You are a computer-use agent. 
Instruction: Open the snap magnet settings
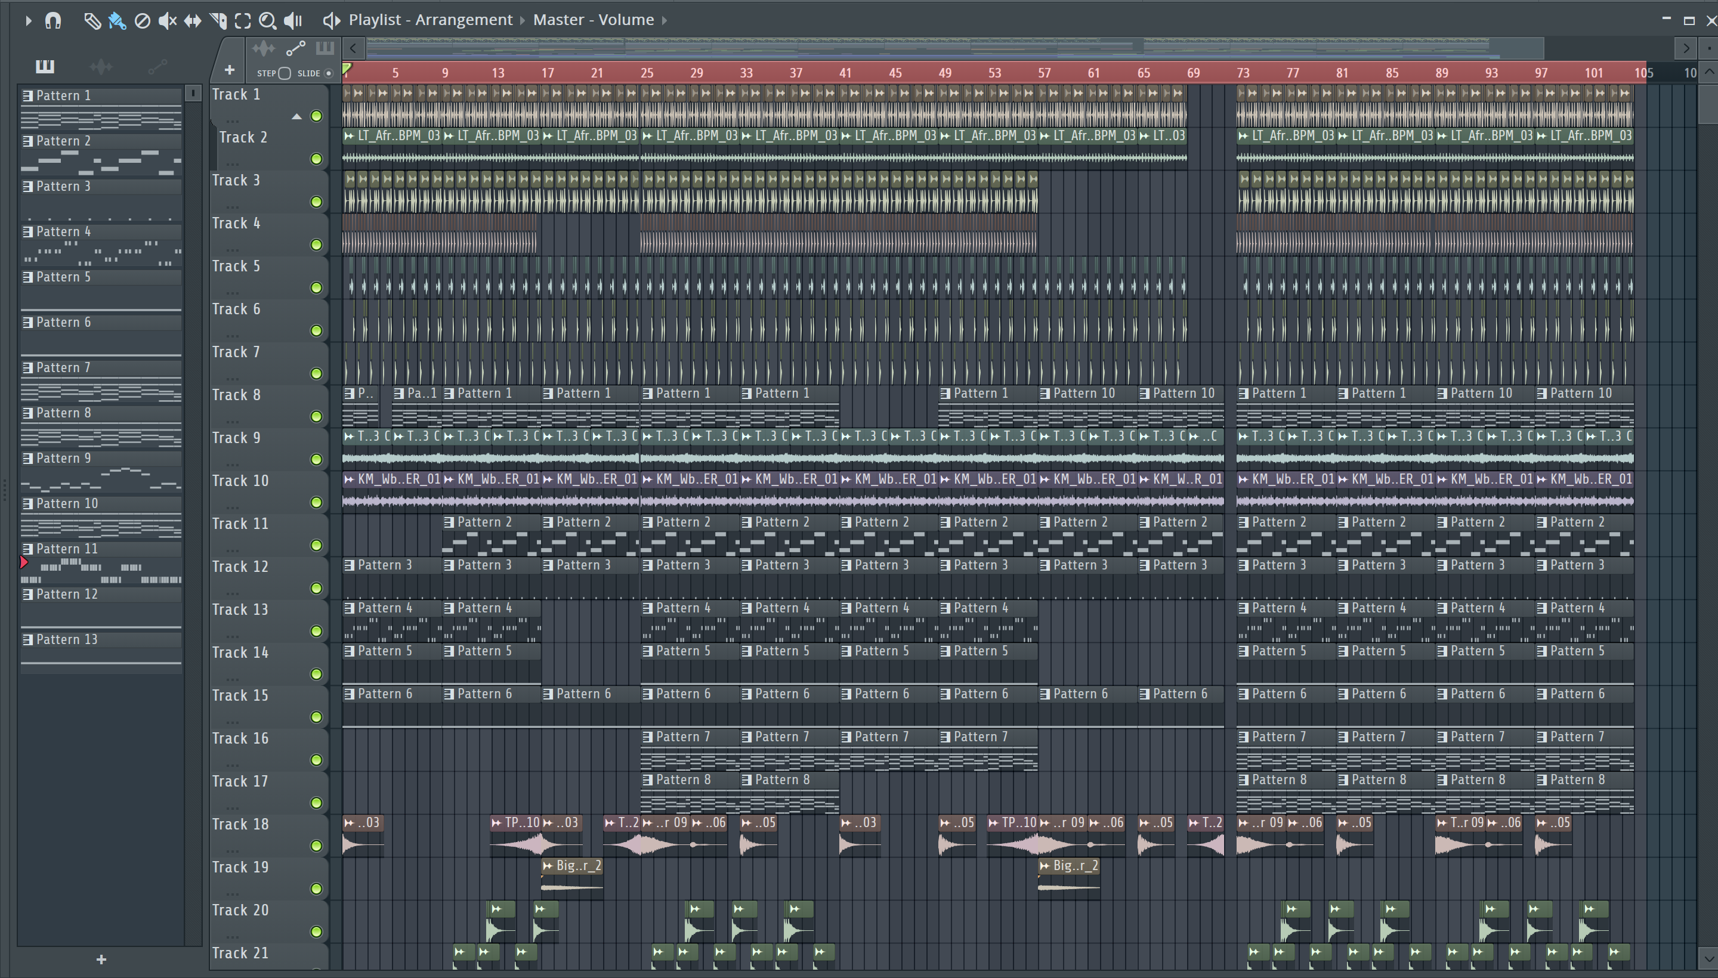point(53,21)
